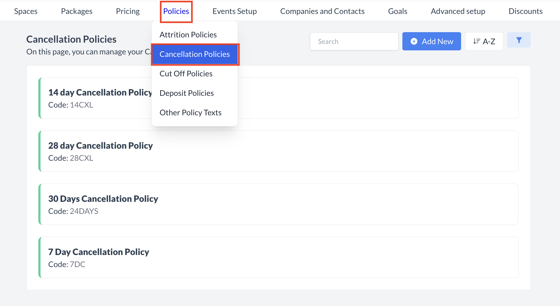Click inside the Search field

354,41
